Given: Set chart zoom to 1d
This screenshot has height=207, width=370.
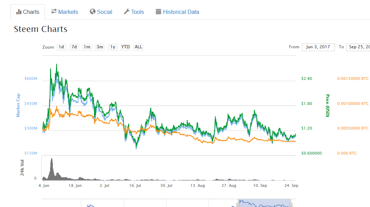Looking at the screenshot, I should 61,47.
